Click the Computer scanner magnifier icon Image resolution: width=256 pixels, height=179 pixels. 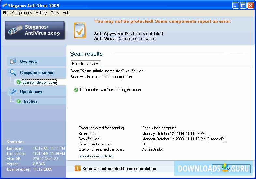pyautogui.click(x=13, y=72)
